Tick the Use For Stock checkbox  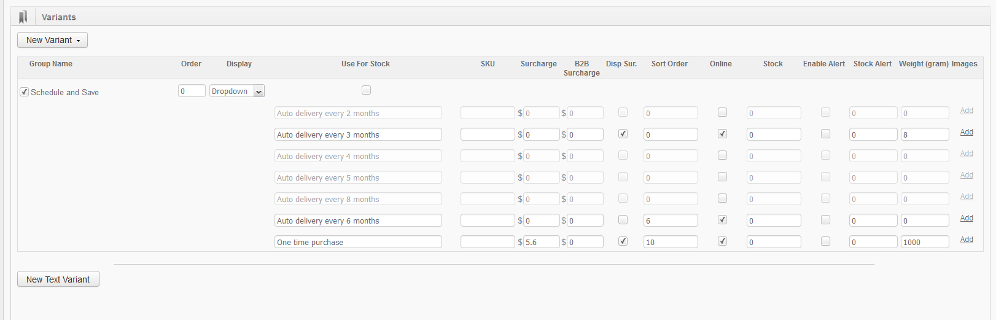point(367,90)
